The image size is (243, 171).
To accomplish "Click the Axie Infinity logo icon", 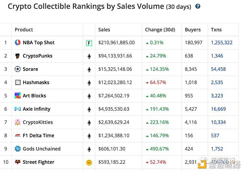I will 17,109.
